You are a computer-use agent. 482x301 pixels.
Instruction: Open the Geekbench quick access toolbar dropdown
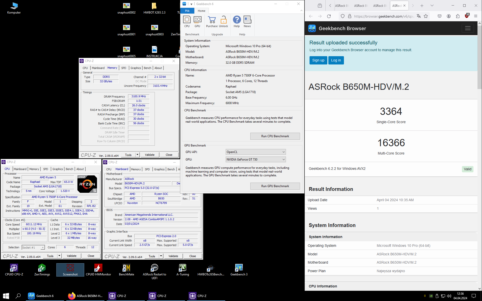[x=191, y=4]
